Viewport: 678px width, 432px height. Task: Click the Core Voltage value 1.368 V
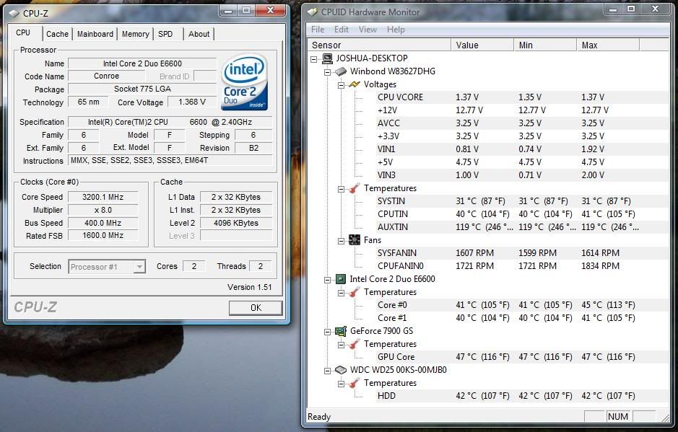(x=191, y=102)
